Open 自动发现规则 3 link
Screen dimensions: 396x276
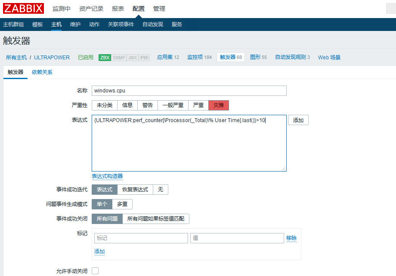pyautogui.click(x=292, y=57)
